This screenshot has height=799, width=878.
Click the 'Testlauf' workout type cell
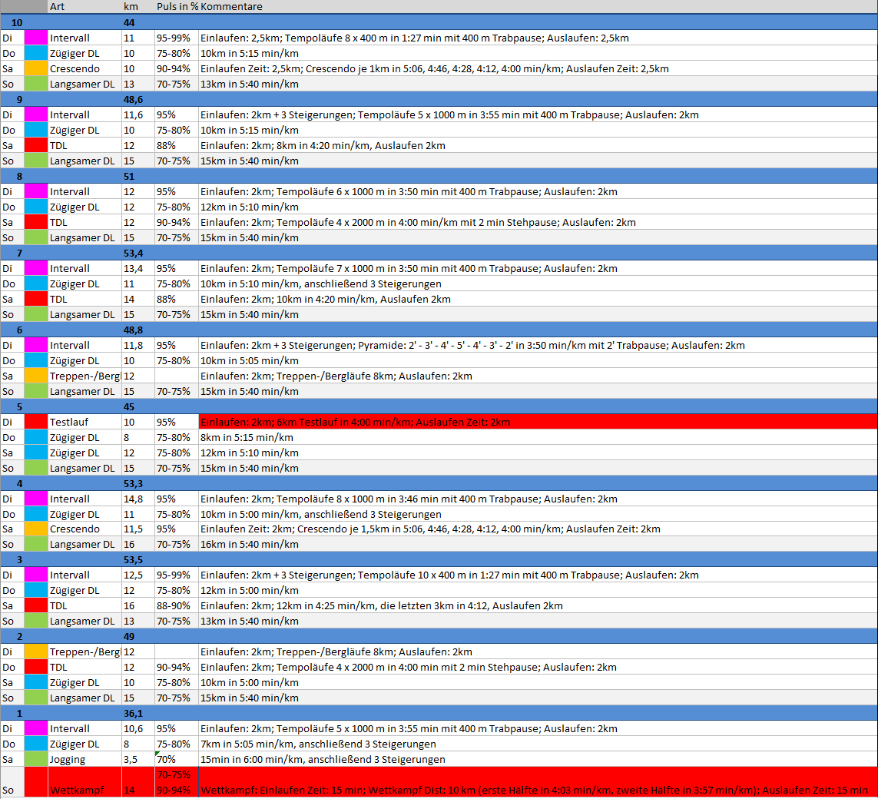click(x=84, y=422)
